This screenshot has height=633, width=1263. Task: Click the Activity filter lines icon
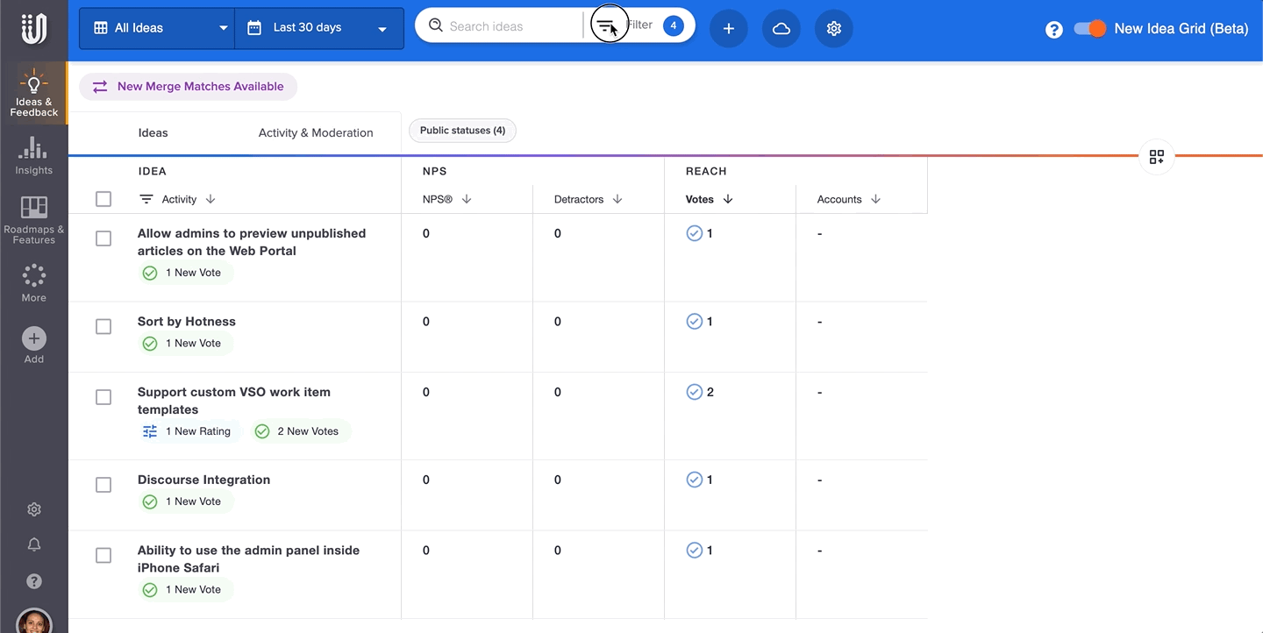146,199
